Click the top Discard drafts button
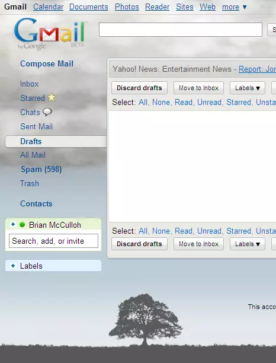The width and height of the screenshot is (276, 363). [x=139, y=88]
